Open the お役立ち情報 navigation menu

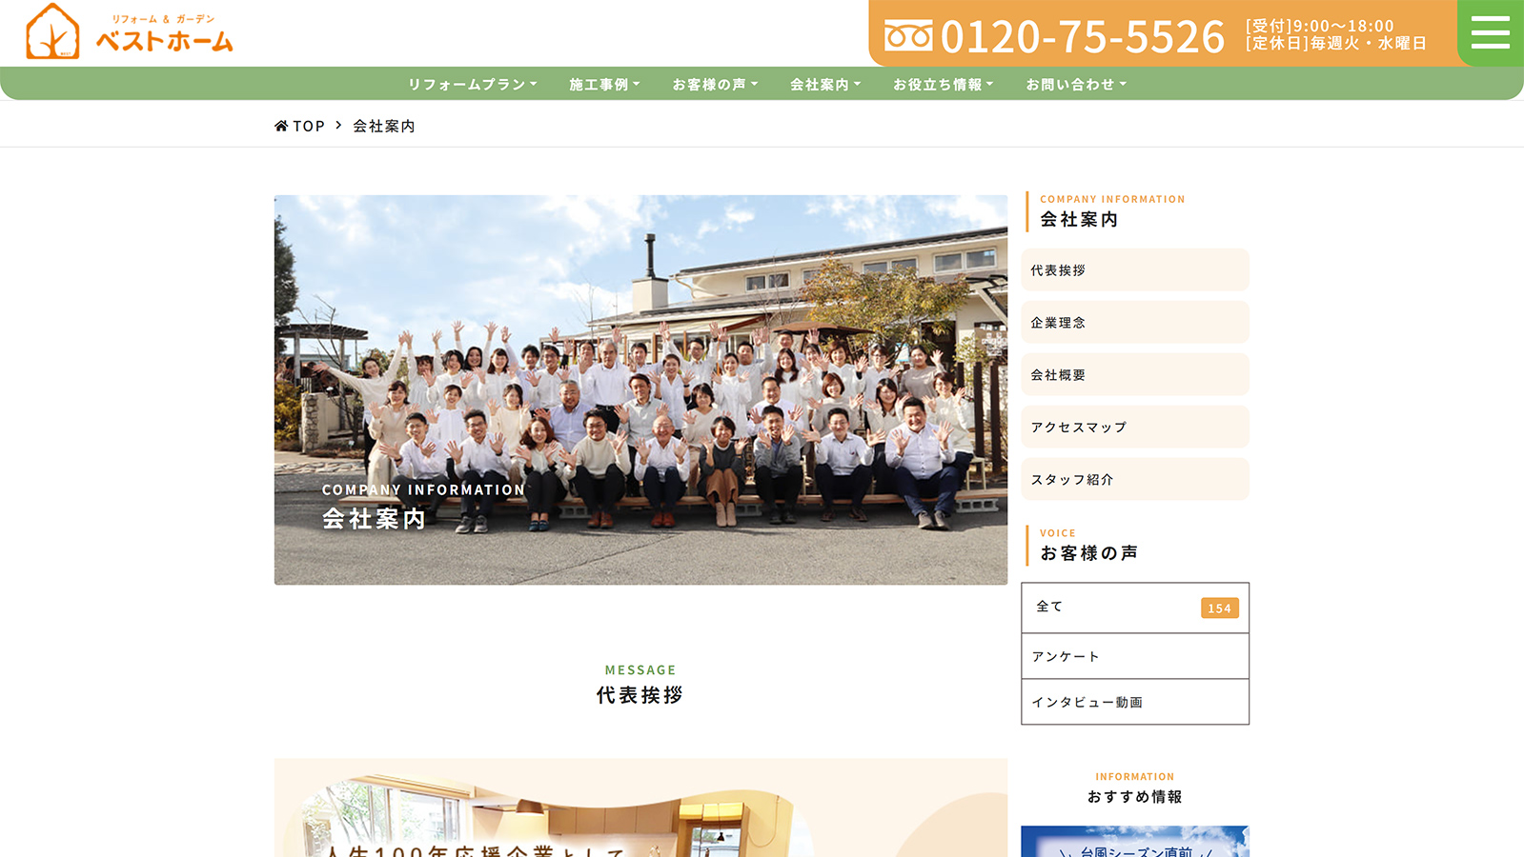click(x=943, y=85)
